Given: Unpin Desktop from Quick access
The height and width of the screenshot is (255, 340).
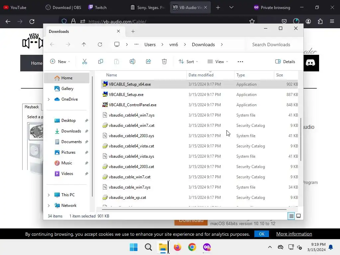Looking at the screenshot, I should (x=87, y=121).
